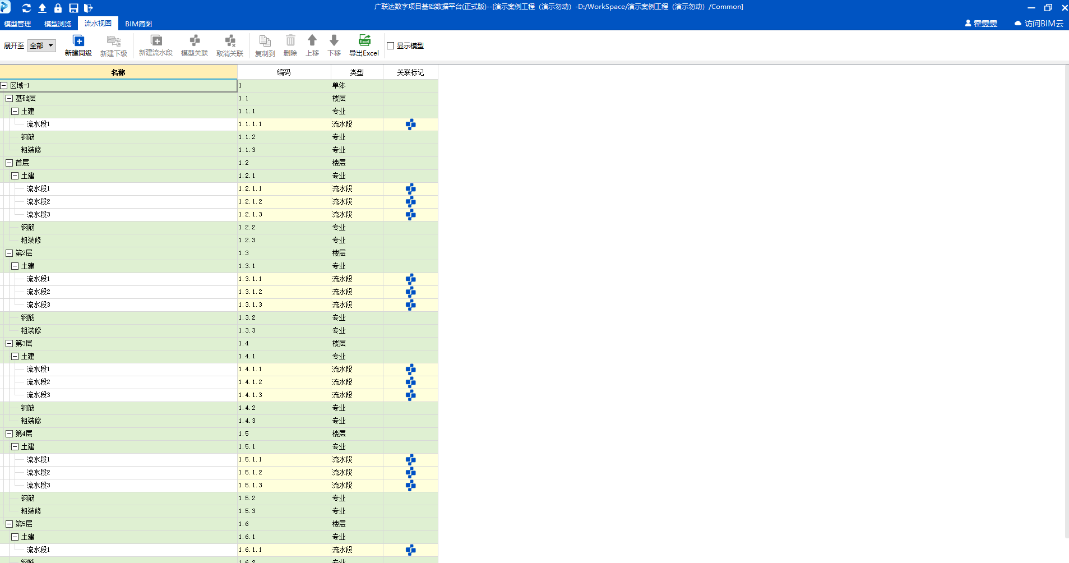Click the 类型 column header
Viewport: 1069px width, 563px height.
[x=357, y=72]
